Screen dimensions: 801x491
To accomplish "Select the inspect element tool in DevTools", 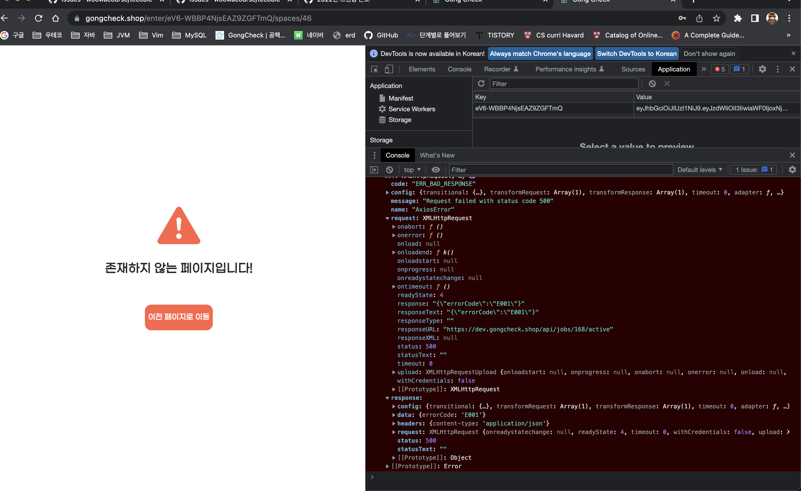I will 375,69.
